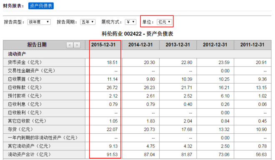
Task: Click the 20.30 货币资金 value for 2014
Action: pyautogui.click(x=150, y=62)
